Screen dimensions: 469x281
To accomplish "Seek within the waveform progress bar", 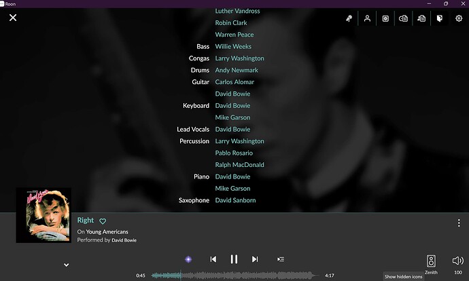I will [234, 276].
